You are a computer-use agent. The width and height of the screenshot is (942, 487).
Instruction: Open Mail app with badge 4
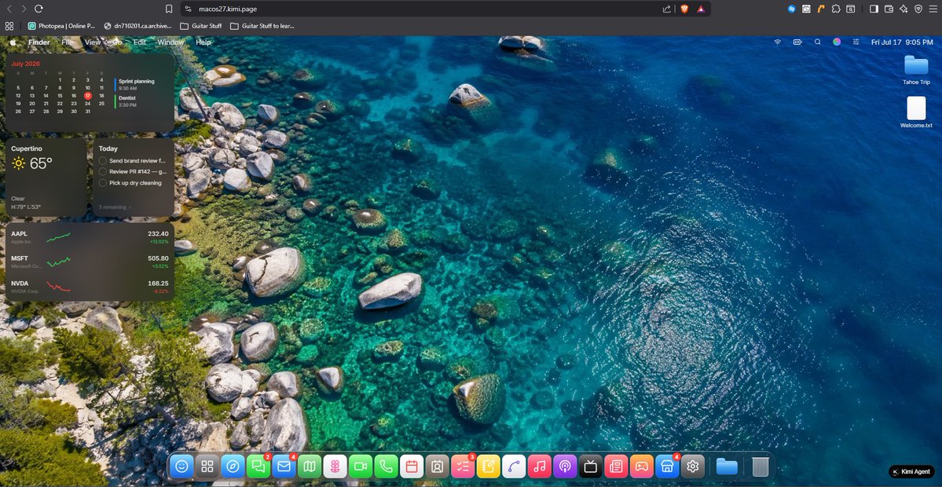click(284, 466)
